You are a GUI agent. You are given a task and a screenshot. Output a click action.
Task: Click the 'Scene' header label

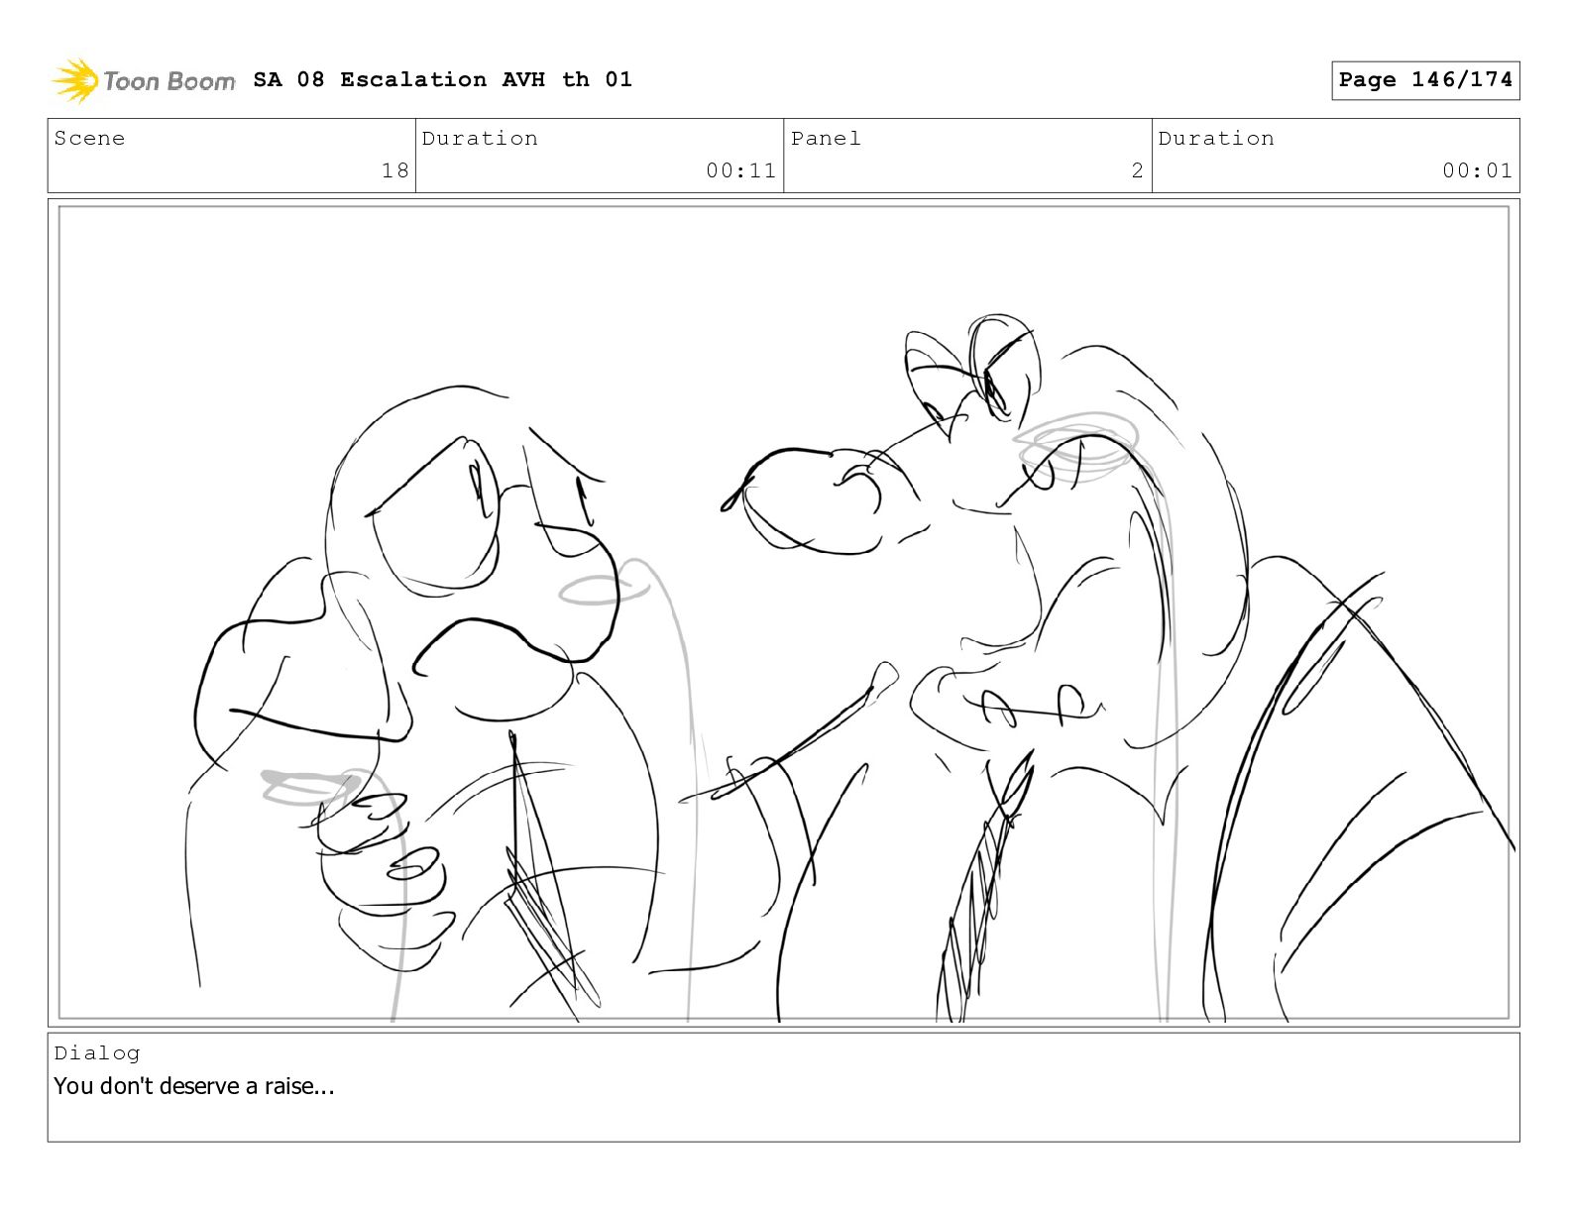click(89, 138)
